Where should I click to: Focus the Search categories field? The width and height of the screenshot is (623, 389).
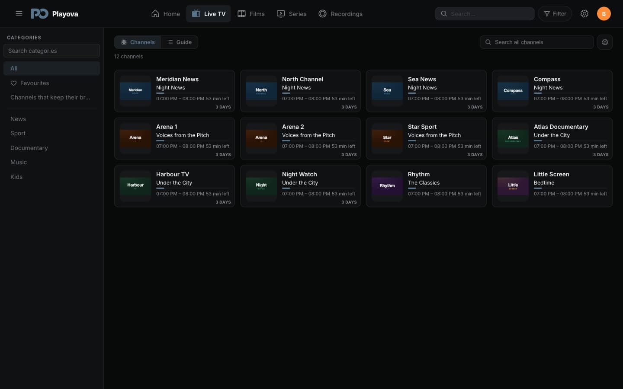[x=51, y=51]
